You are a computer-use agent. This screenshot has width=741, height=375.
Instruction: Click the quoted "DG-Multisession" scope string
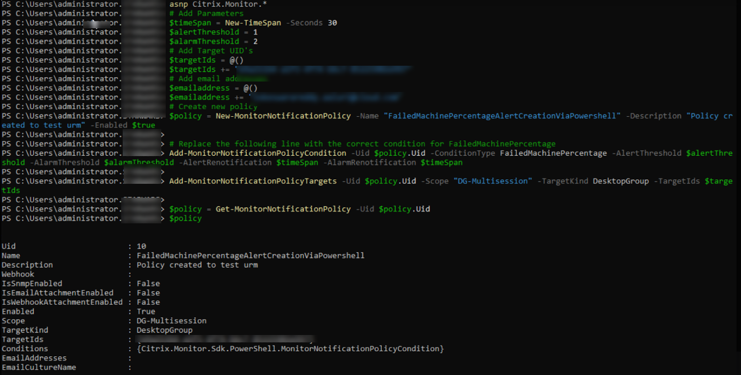(x=493, y=181)
